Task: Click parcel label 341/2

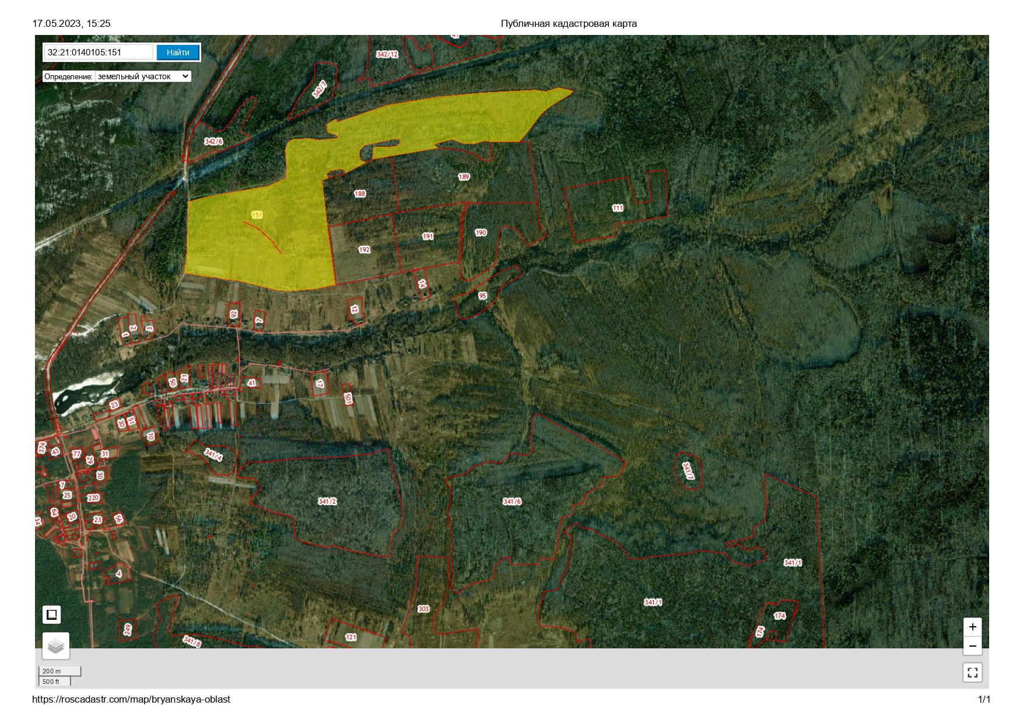Action: tap(327, 501)
